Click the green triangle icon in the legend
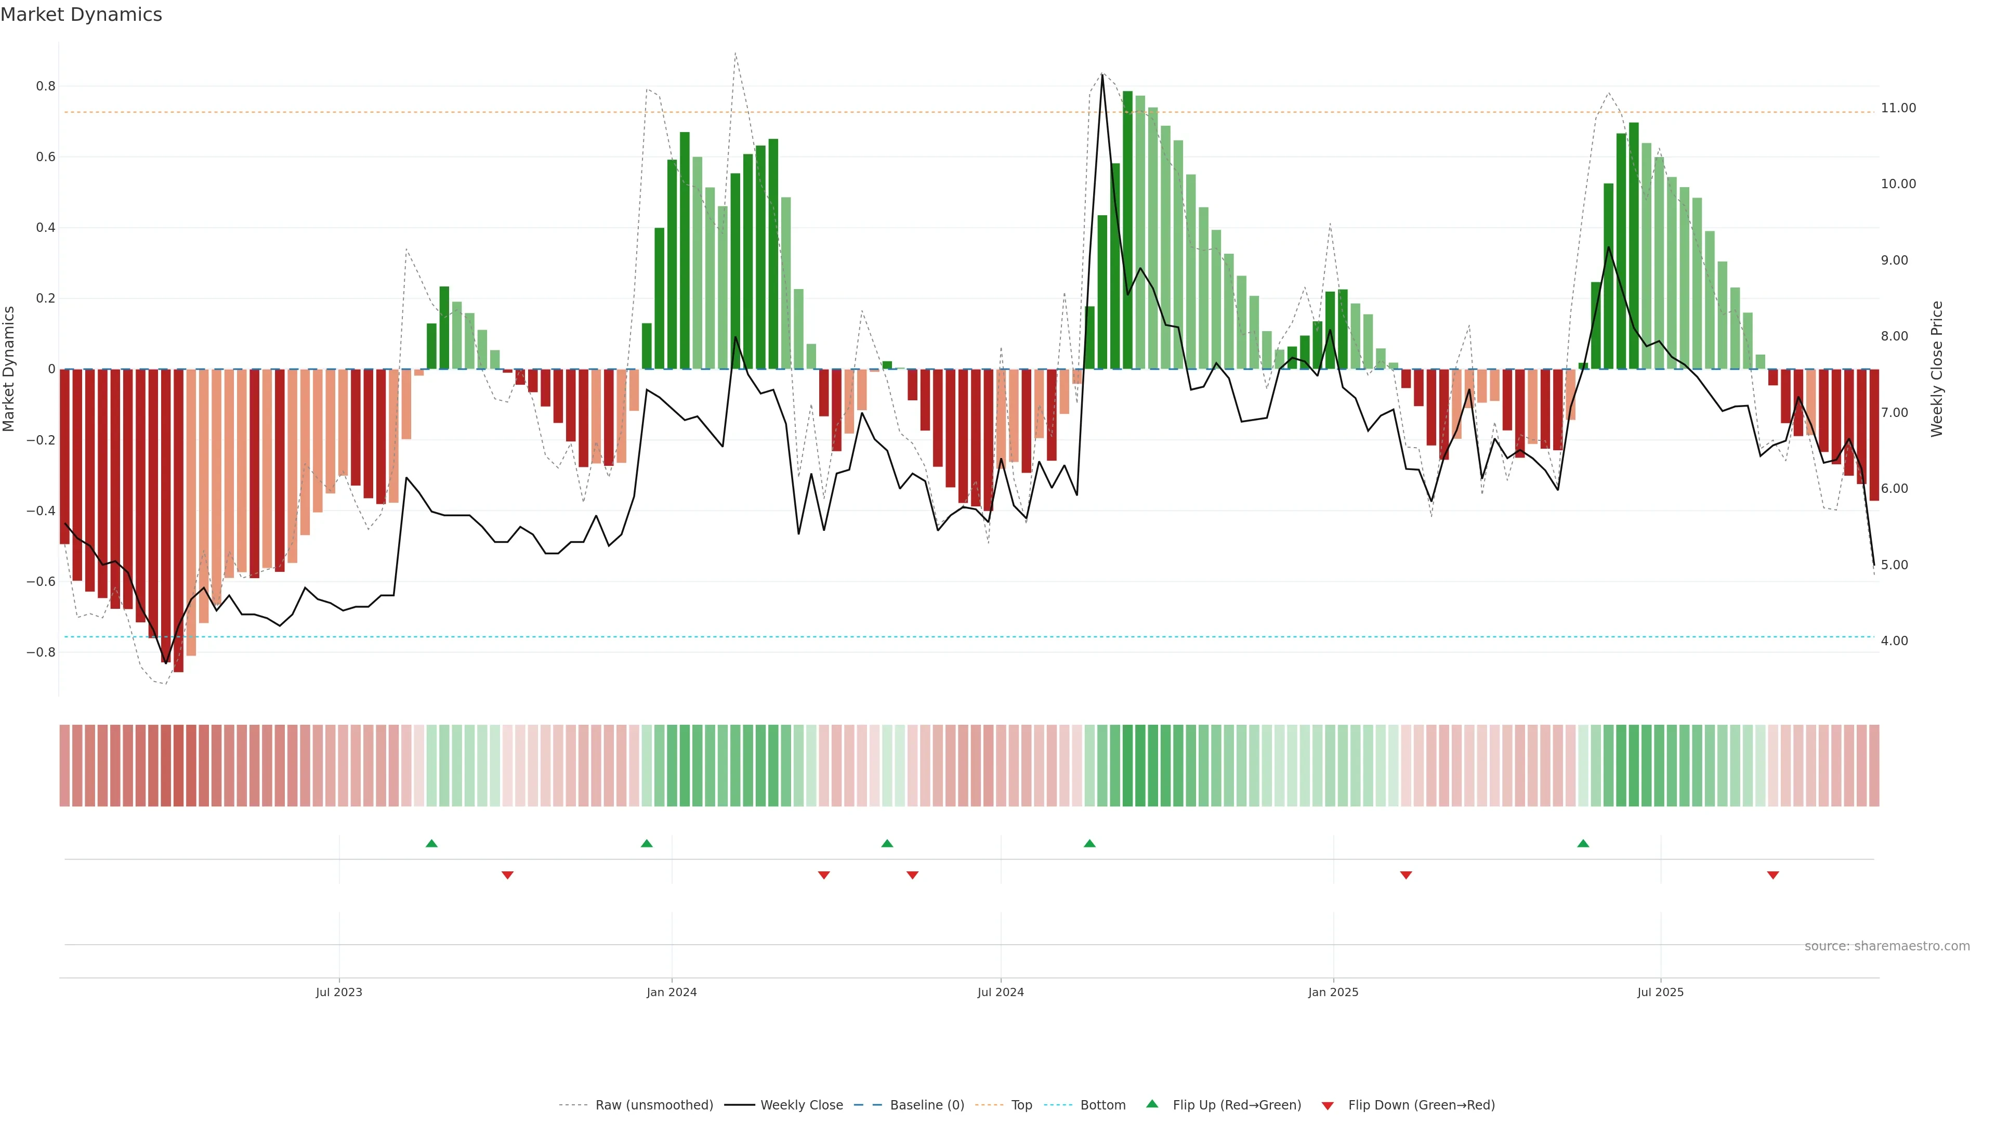This screenshot has height=1123, width=1996. click(x=1152, y=1104)
